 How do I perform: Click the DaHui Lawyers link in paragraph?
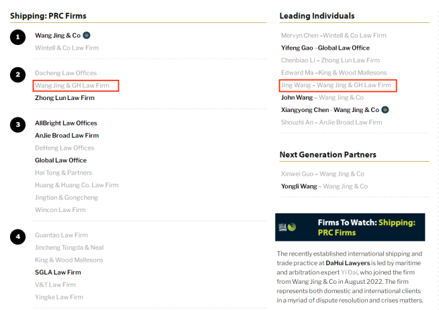coord(348,263)
